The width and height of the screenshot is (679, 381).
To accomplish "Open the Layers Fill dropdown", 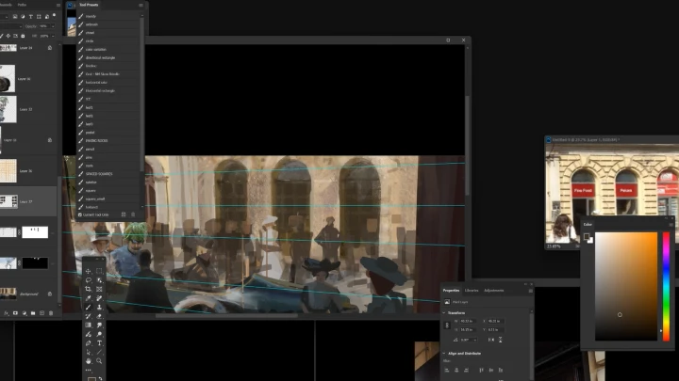I will click(x=53, y=36).
